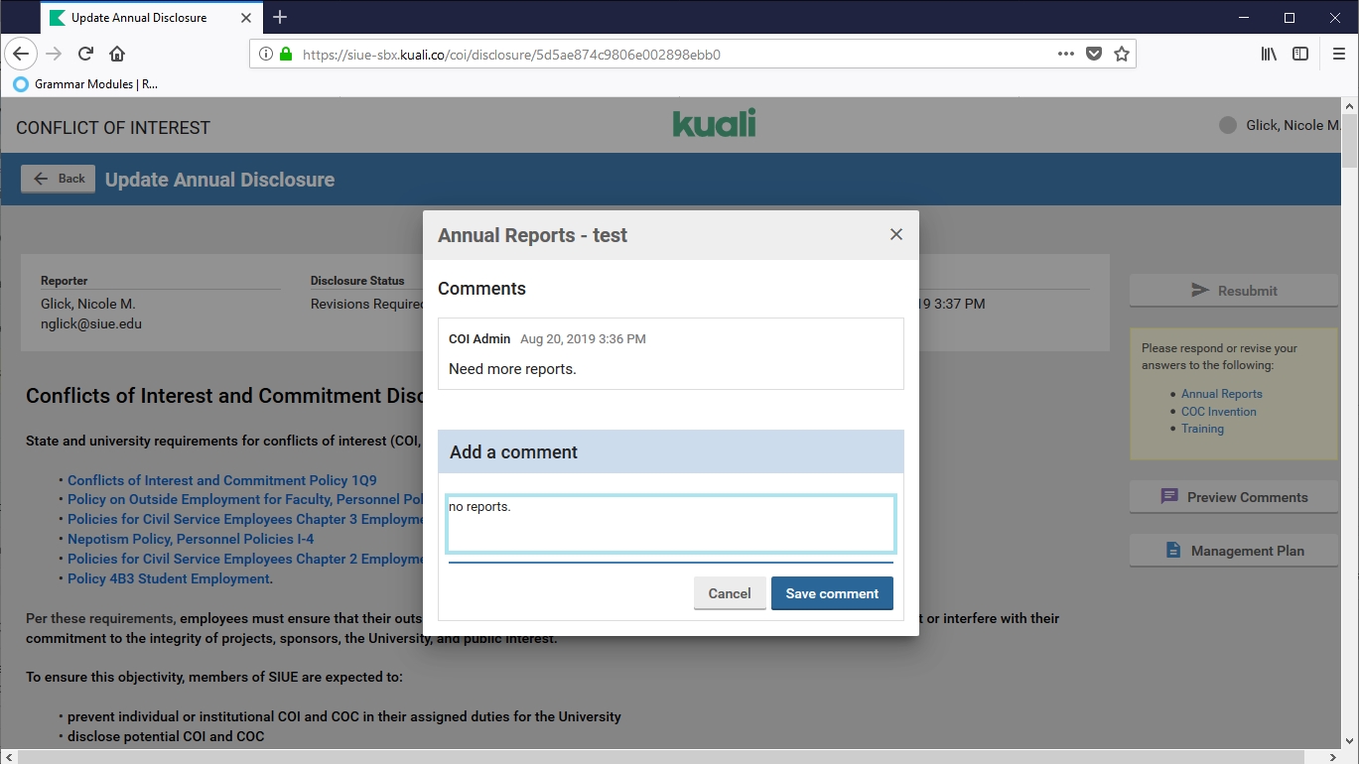Screen dimensions: 1359x764
Task: Click into the comment text box
Action: (x=670, y=524)
